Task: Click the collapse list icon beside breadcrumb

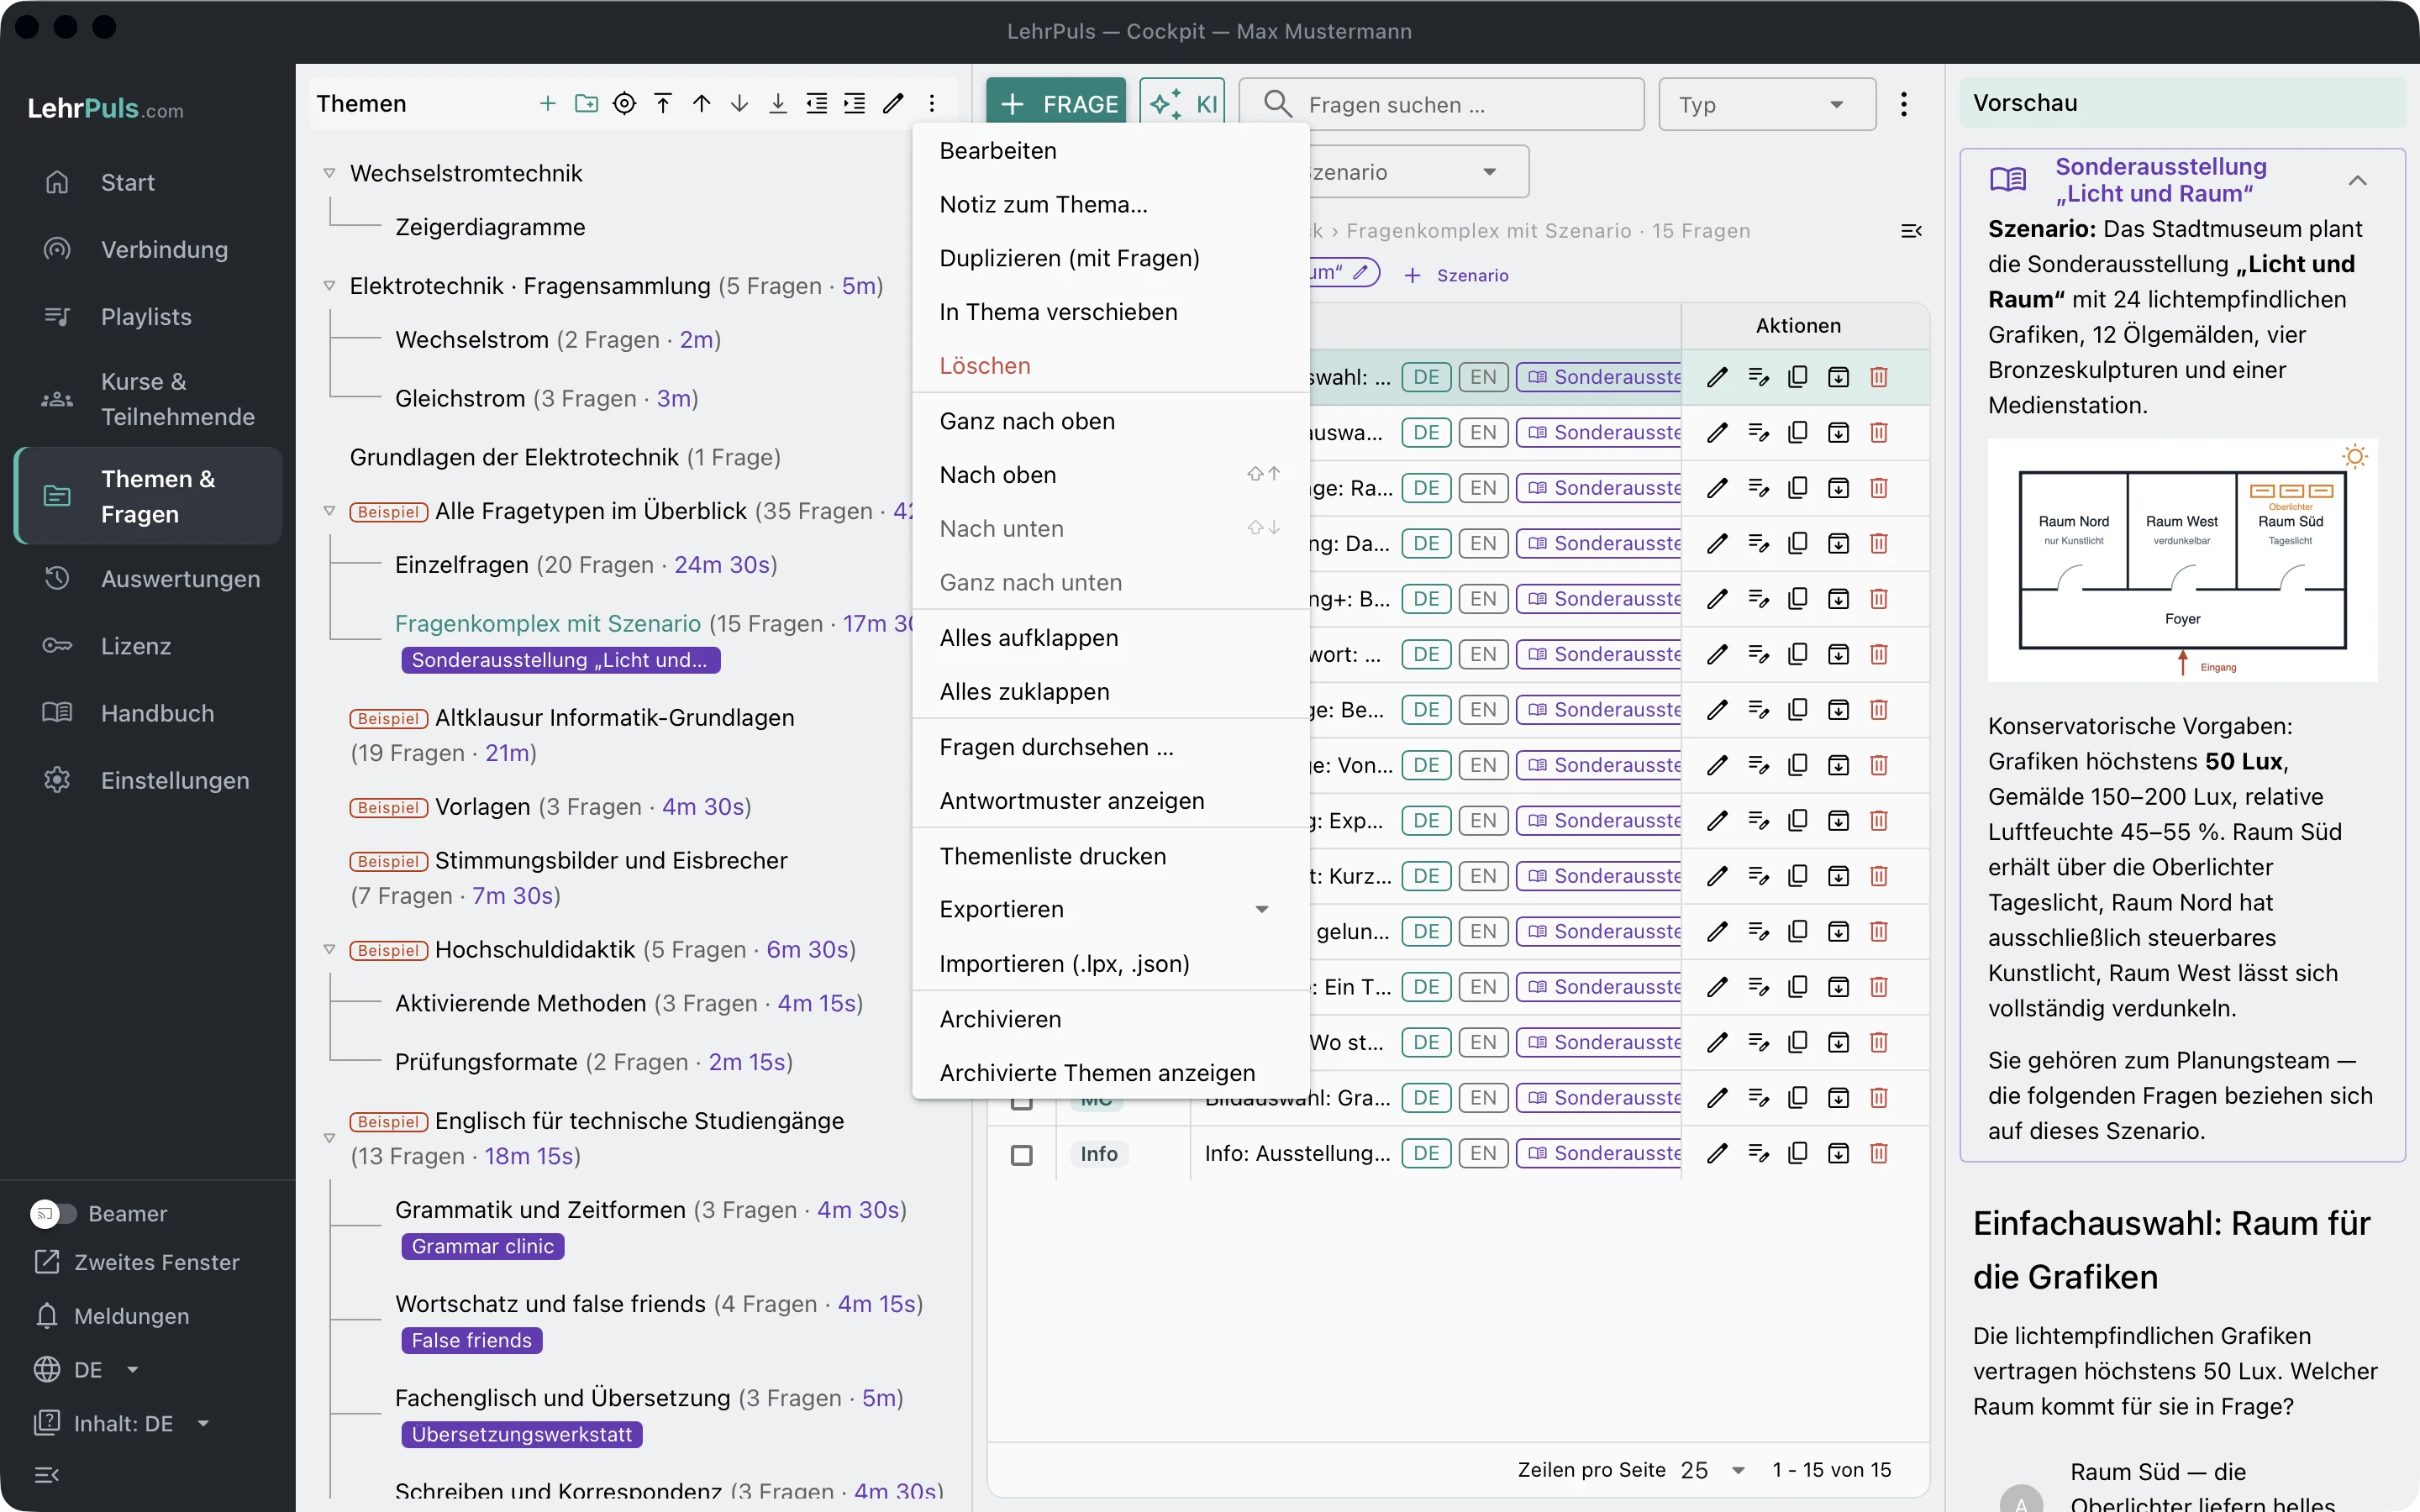Action: [1911, 231]
